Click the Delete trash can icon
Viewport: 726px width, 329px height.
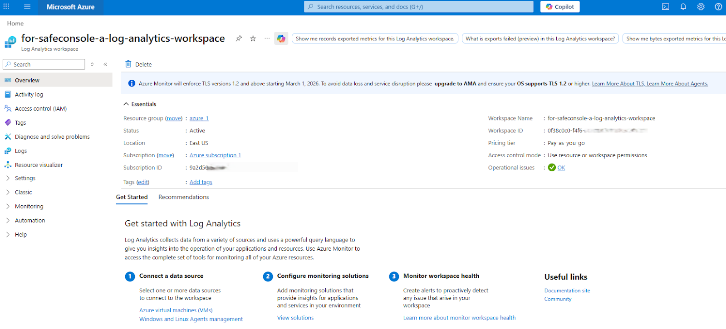coord(128,64)
